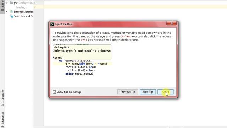Open the Project tool window tab
This screenshot has height=128, width=227.
2,6
